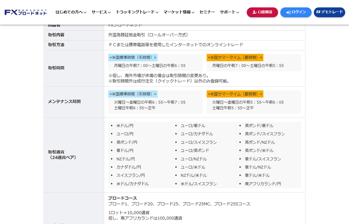The height and width of the screenshot is (224, 349).
Task: Click the NZドル/円 currency pair
Action: [x=126, y=159]
